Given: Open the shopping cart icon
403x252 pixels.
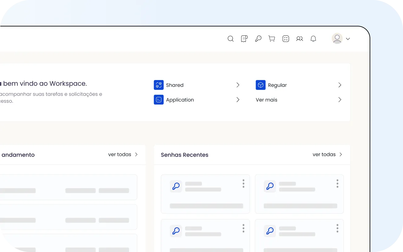Looking at the screenshot, I should (272, 39).
